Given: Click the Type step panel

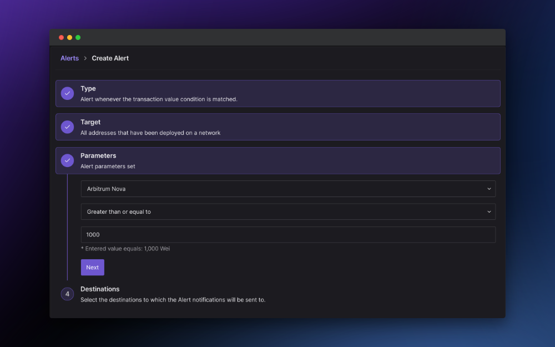Looking at the screenshot, I should pos(277,93).
